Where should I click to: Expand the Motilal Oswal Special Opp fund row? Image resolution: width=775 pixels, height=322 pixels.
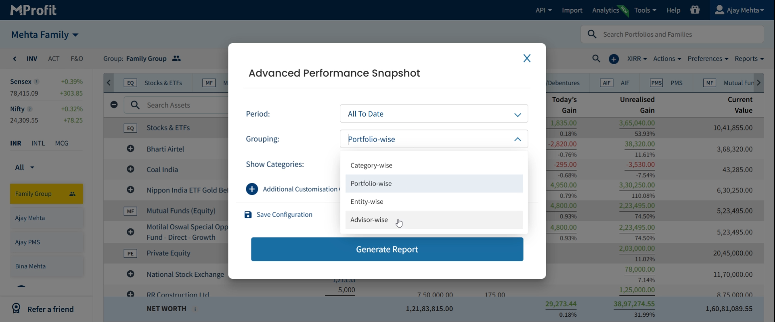(130, 232)
